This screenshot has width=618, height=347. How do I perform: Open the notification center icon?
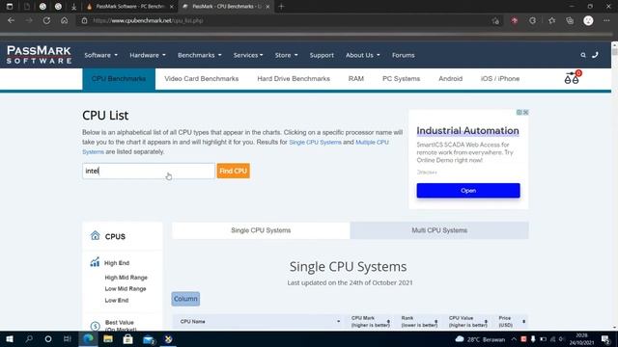pos(606,339)
